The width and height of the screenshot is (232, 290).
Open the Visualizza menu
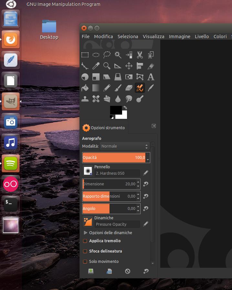(x=153, y=36)
